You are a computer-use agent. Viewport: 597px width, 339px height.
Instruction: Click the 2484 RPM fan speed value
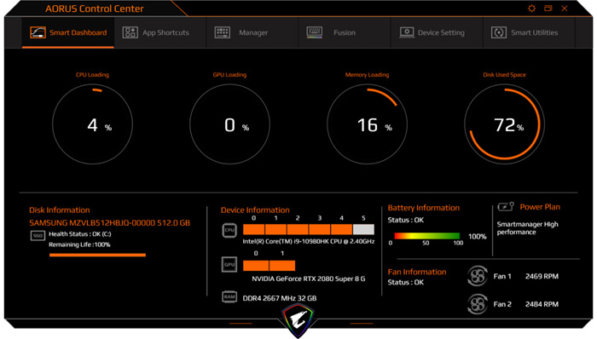click(542, 304)
